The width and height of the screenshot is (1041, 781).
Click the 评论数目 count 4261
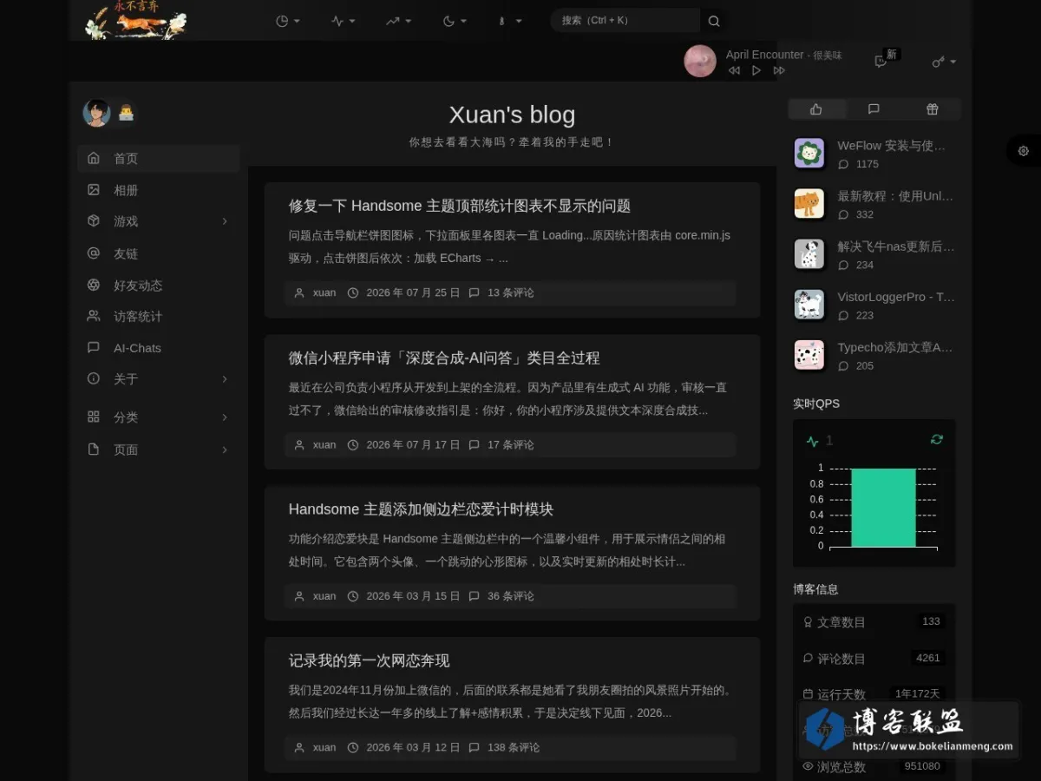click(928, 658)
